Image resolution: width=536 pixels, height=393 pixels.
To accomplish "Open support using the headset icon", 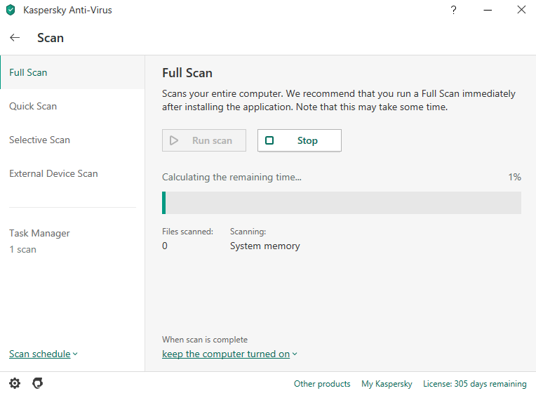I will coord(38,383).
